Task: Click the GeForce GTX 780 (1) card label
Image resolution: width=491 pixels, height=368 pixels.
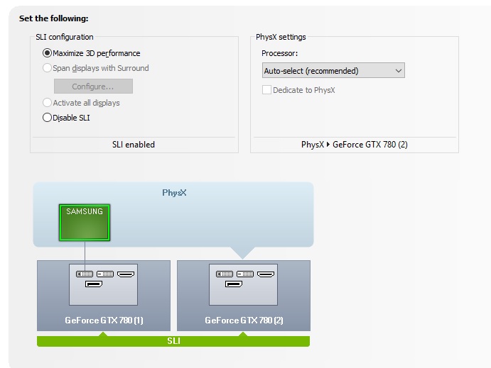Action: pos(104,320)
